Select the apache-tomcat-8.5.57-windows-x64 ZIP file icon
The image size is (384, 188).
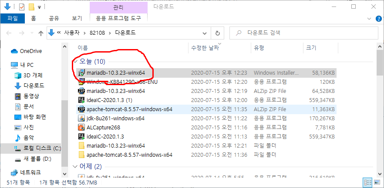pos(81,109)
